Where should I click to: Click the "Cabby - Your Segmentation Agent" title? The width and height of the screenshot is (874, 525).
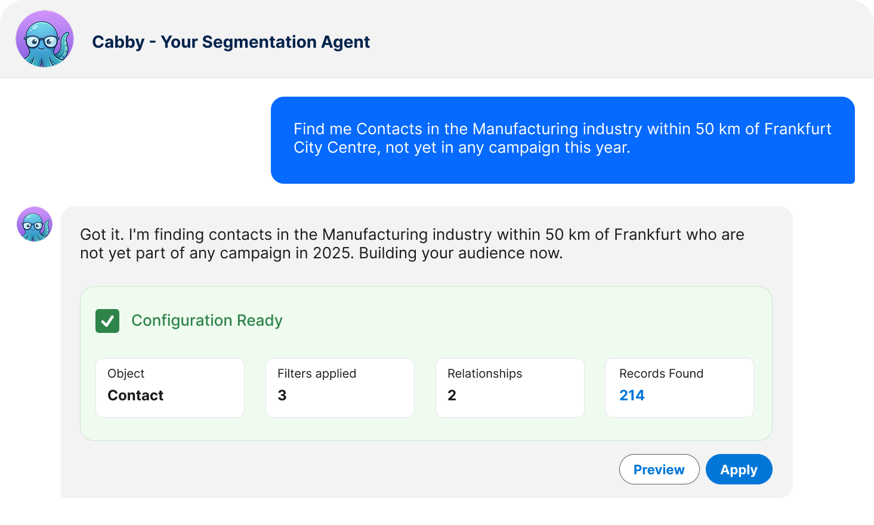(x=231, y=42)
